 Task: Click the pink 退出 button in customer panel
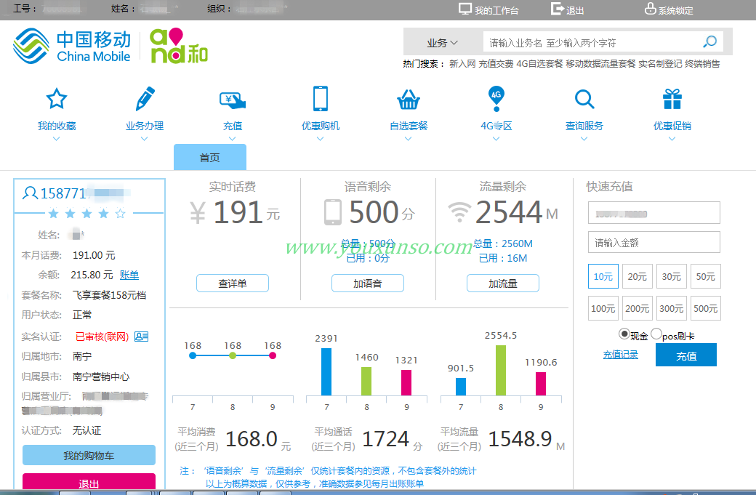(89, 483)
